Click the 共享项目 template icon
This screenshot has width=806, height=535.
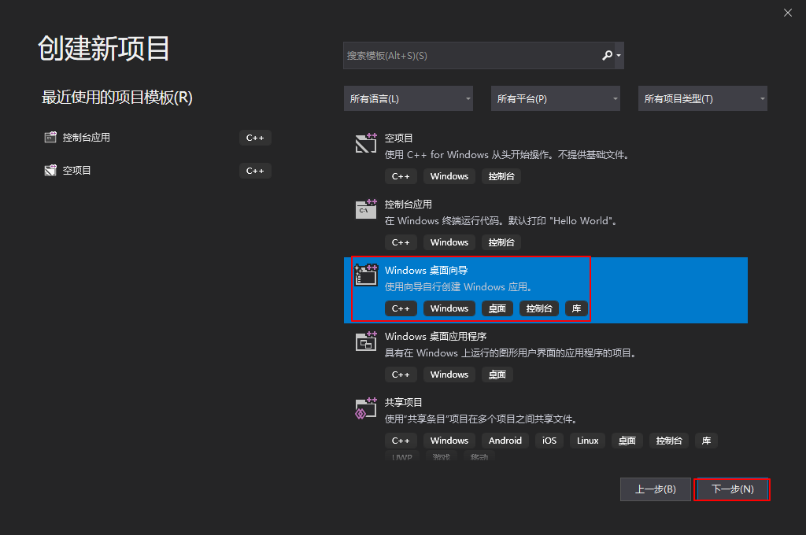point(366,408)
